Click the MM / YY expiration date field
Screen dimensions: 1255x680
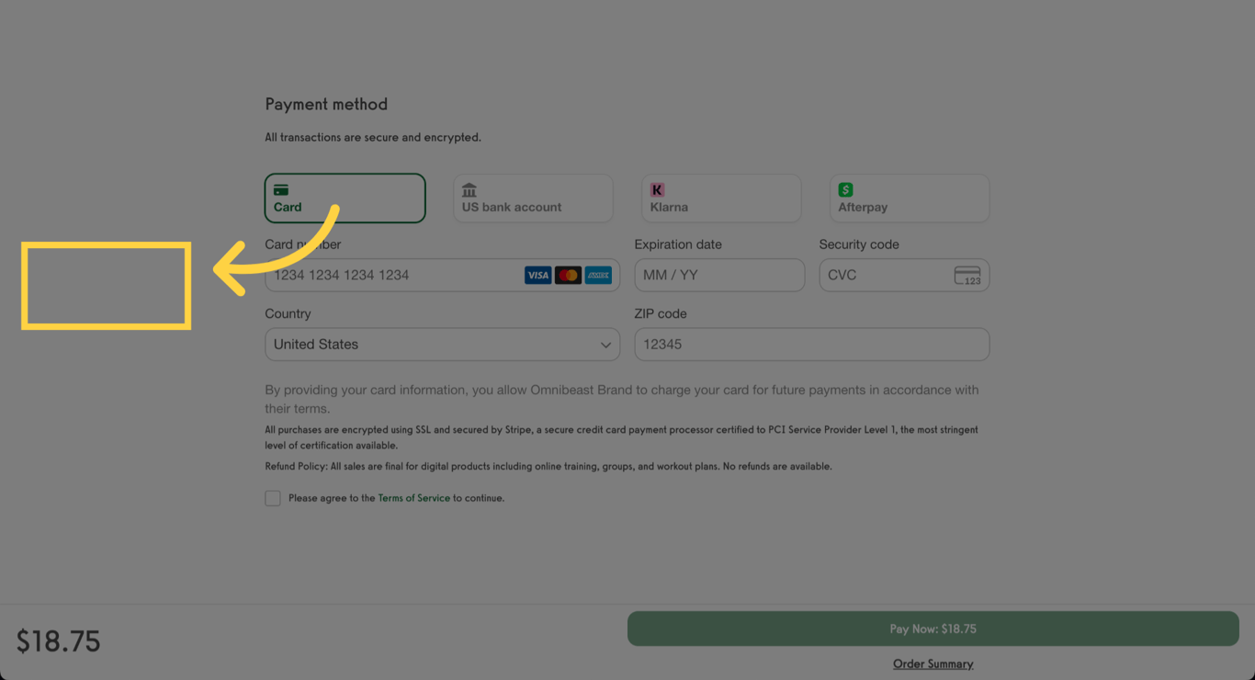(x=719, y=275)
